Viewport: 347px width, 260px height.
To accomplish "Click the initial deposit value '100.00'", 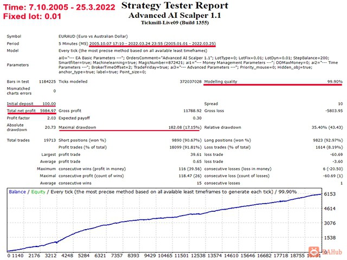I will tap(49, 103).
